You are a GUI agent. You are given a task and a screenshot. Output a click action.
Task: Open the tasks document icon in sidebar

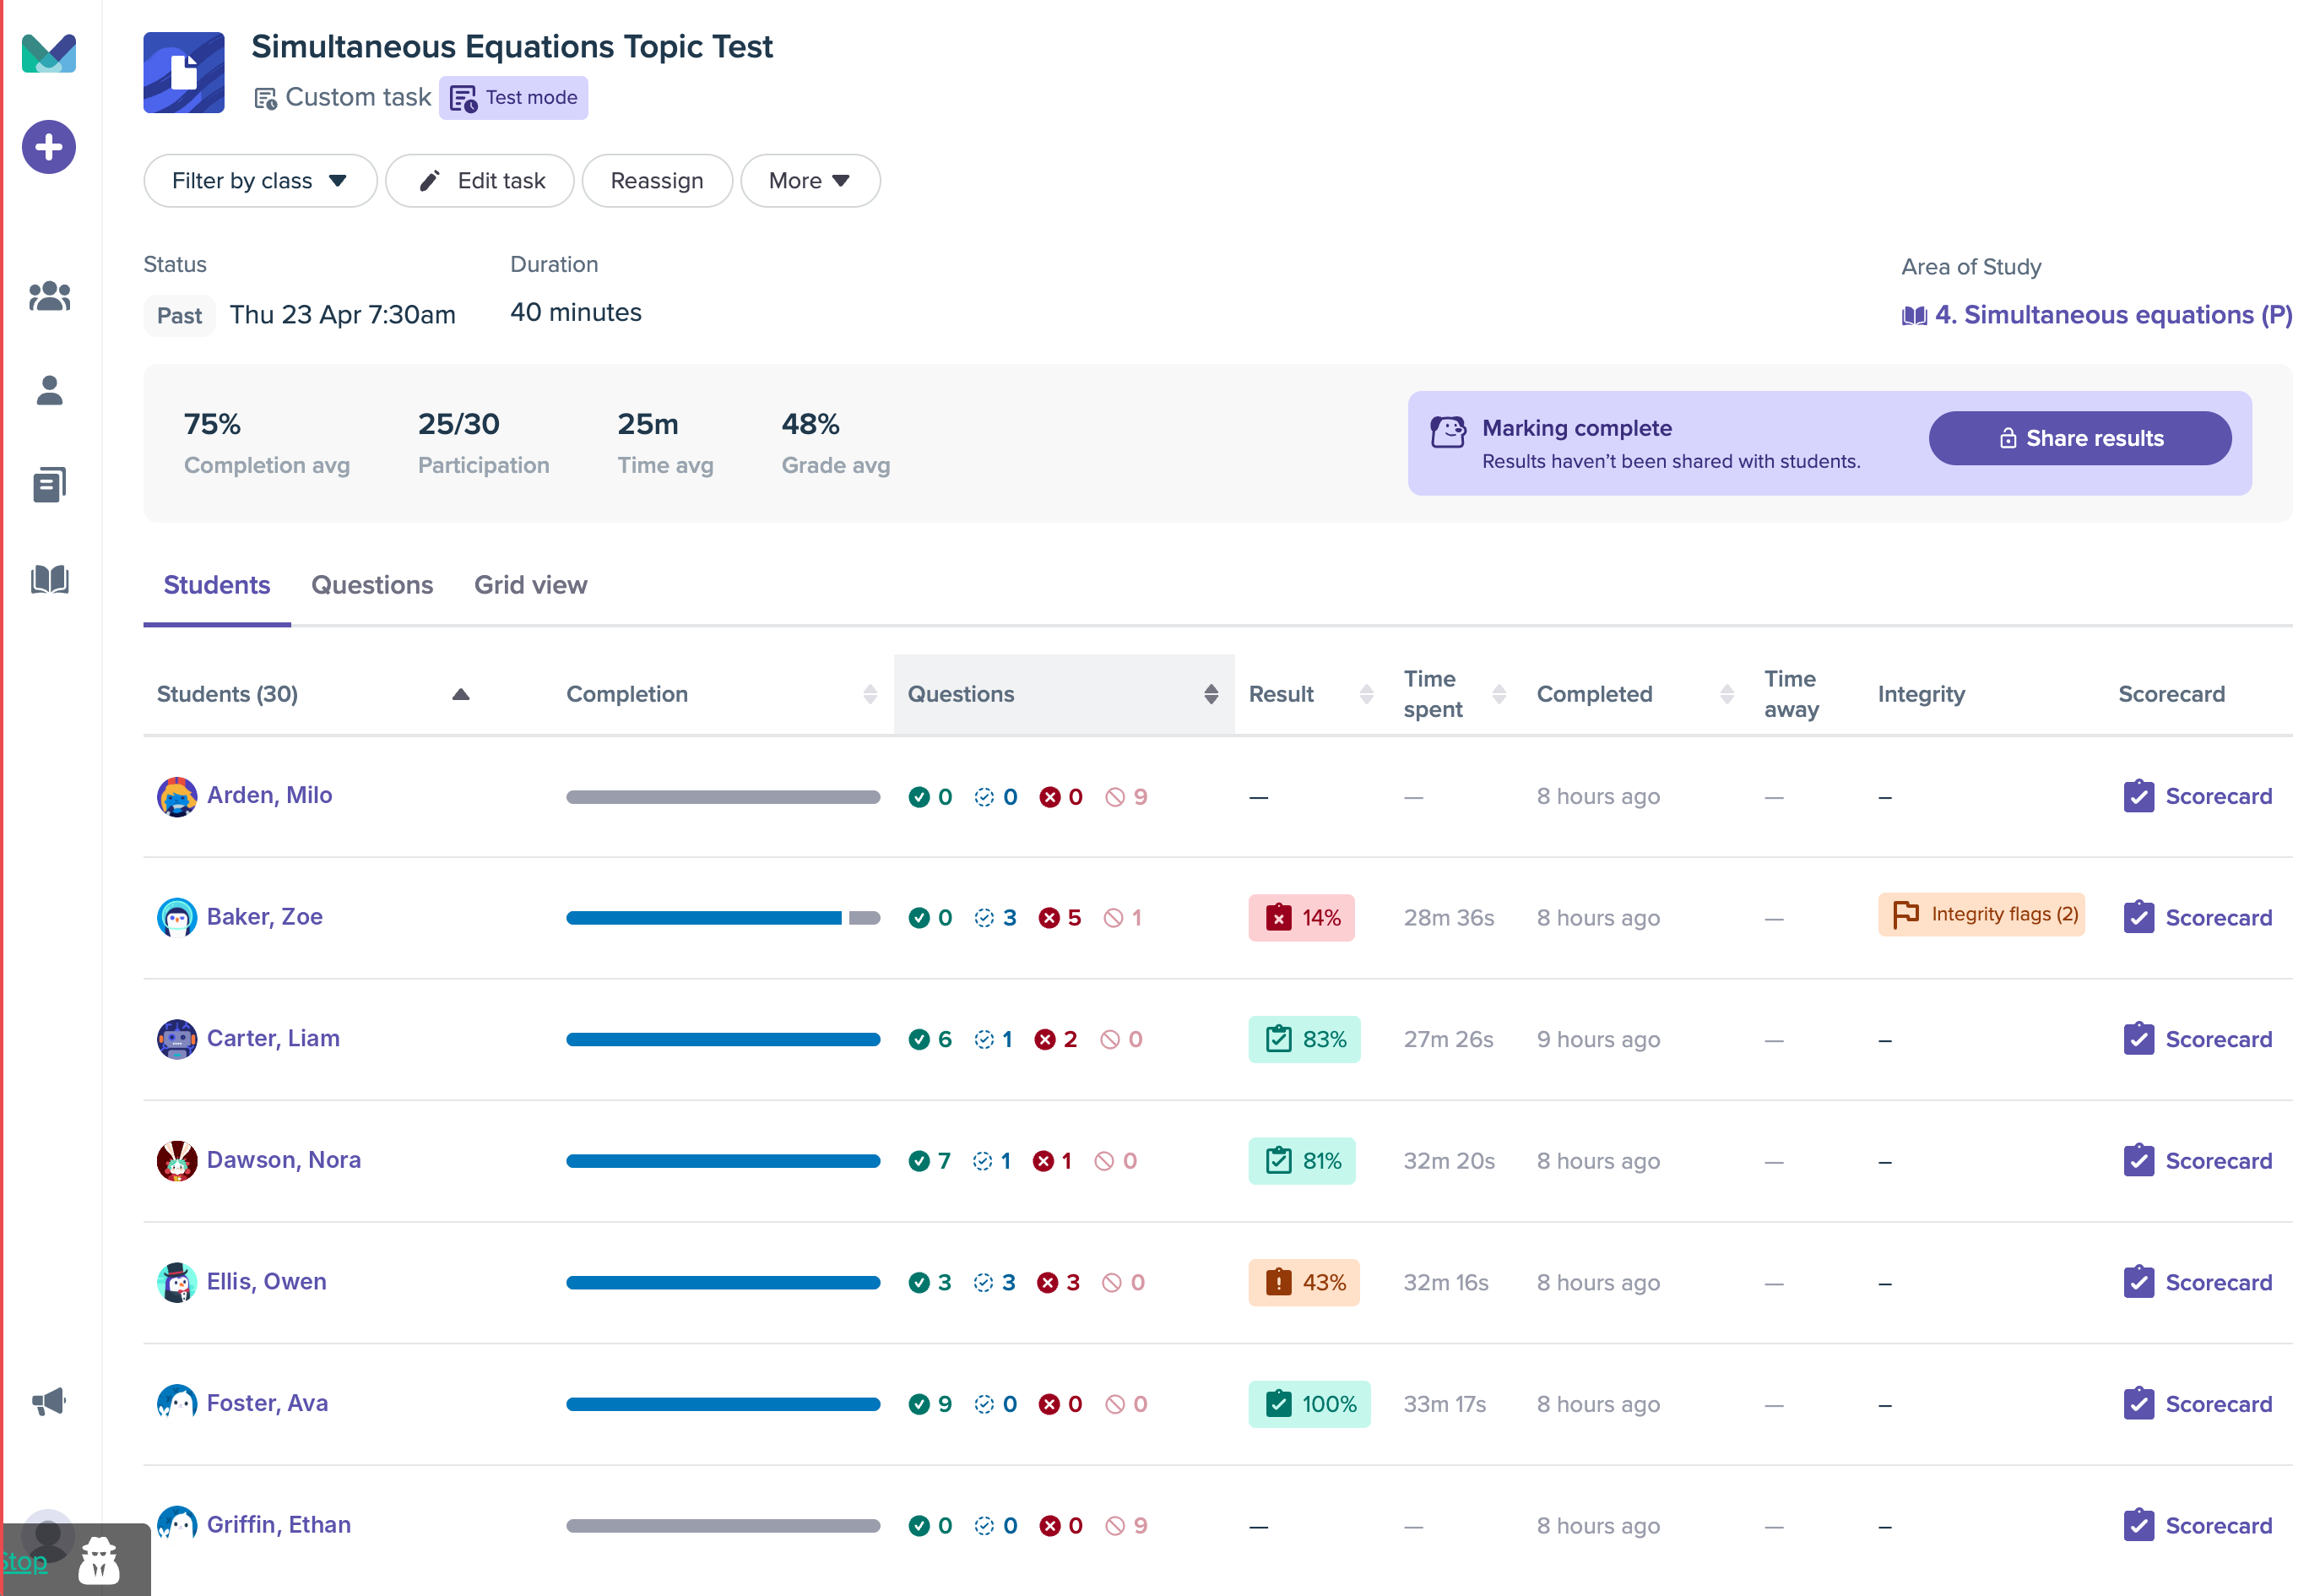point(49,485)
